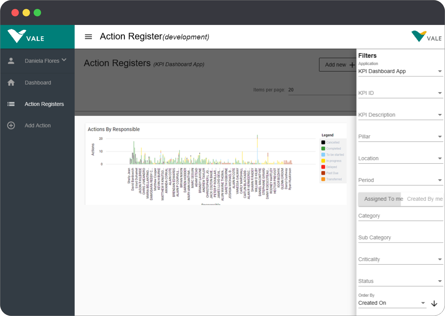Click the Actions By Responsible chart title
The image size is (445, 316).
point(114,129)
